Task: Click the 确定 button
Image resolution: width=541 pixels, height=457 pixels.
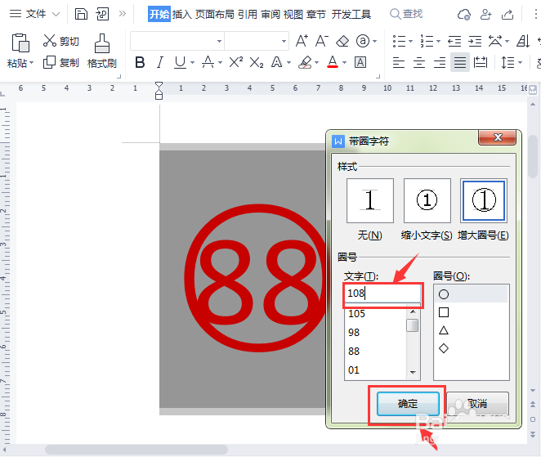Action: [x=408, y=404]
